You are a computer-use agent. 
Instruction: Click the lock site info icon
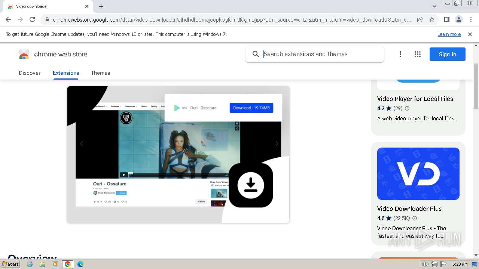[x=47, y=20]
